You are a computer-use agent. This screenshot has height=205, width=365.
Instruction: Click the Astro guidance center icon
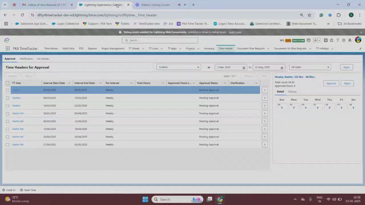coord(309,40)
